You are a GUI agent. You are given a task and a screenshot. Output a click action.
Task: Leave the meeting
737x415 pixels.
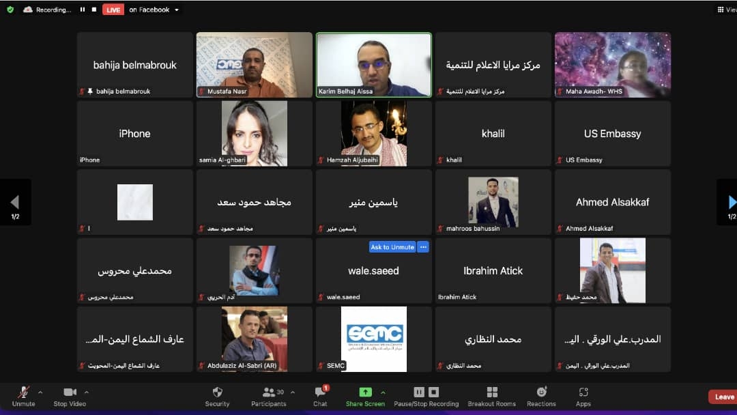(x=723, y=397)
